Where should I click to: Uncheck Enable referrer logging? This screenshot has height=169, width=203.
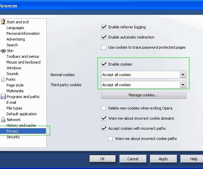click(104, 27)
